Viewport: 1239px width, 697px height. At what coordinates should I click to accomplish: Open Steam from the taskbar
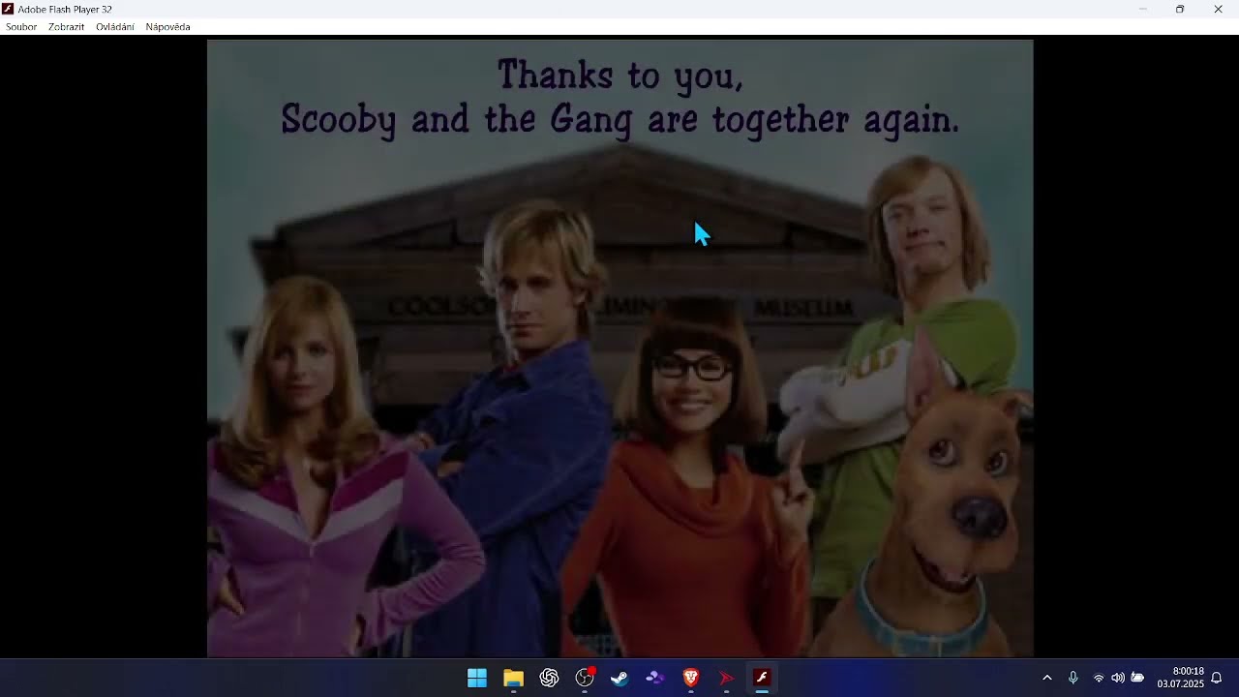619,678
